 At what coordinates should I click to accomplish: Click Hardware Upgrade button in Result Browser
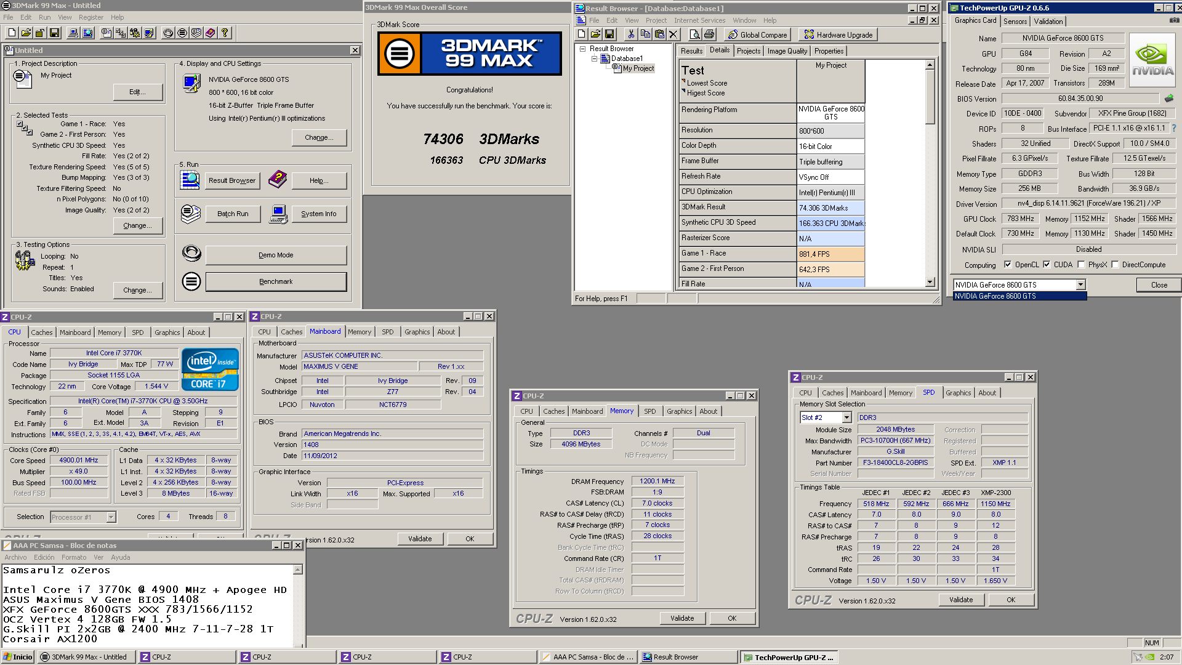click(838, 34)
